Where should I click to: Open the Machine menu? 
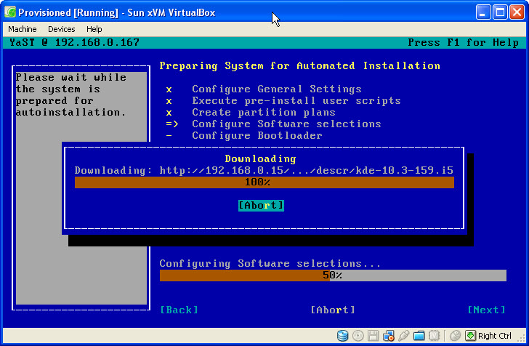pyautogui.click(x=23, y=29)
